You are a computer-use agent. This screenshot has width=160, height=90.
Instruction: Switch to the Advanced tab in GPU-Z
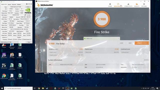(14, 4)
